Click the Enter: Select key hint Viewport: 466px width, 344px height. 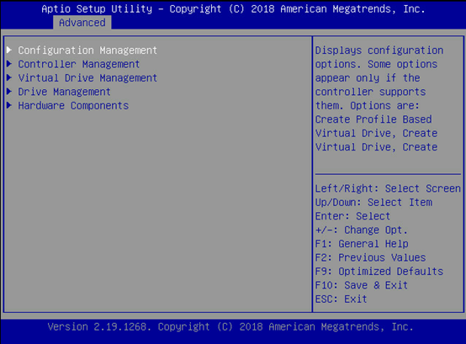[x=352, y=216]
